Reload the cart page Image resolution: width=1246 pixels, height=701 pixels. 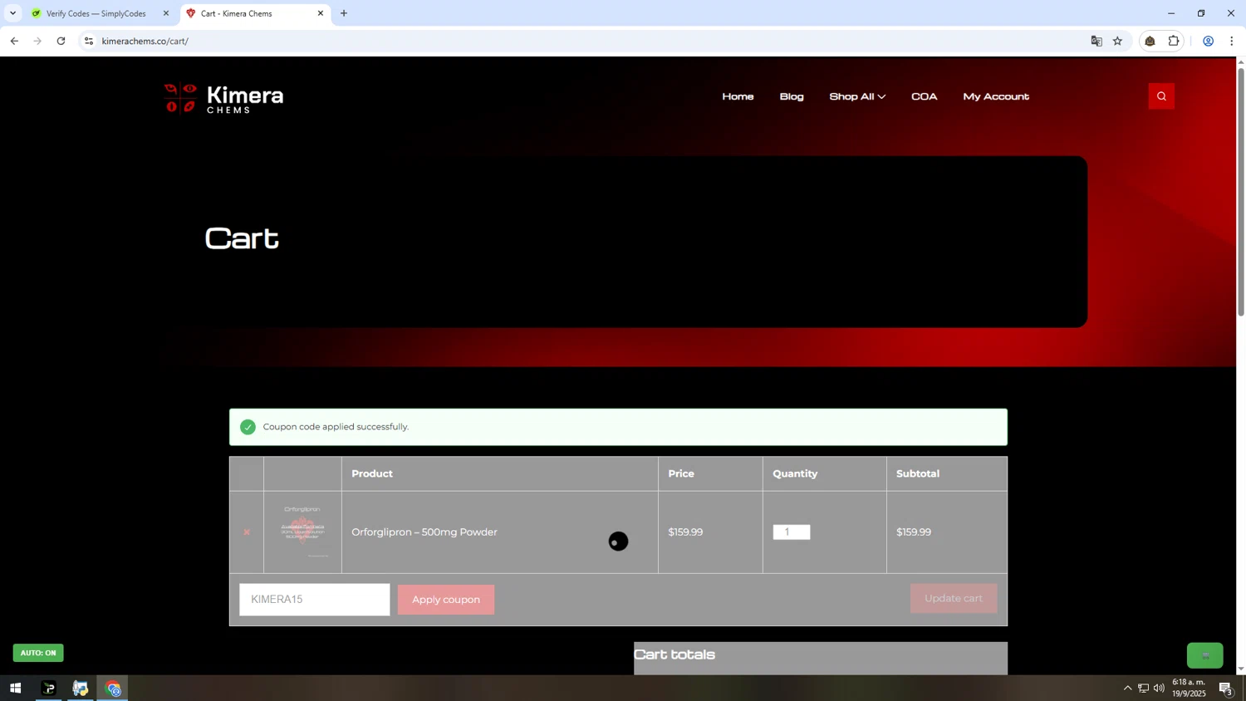[x=61, y=41]
